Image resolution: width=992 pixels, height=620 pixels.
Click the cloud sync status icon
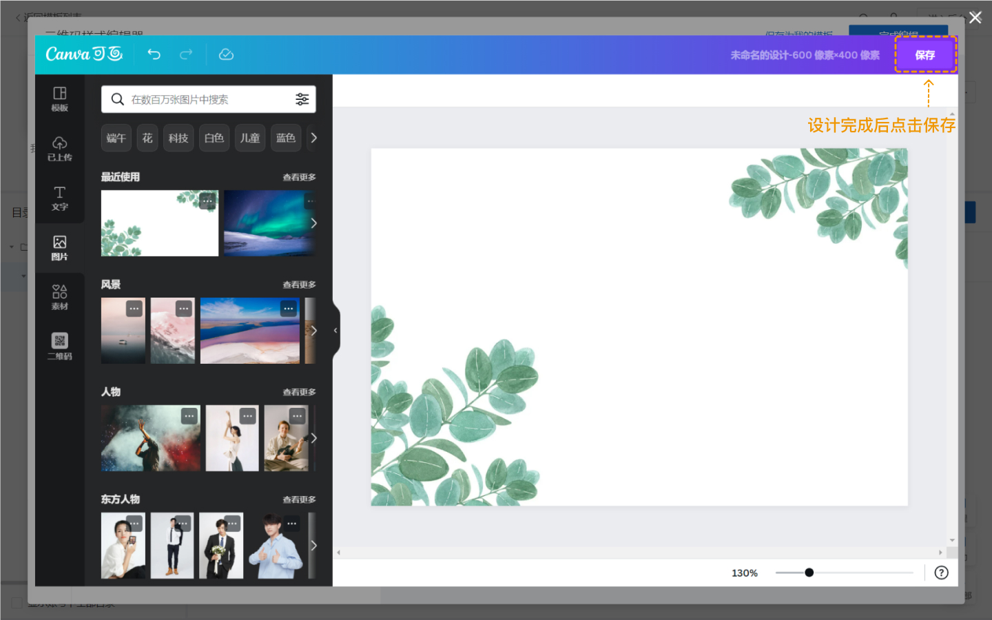(x=226, y=54)
